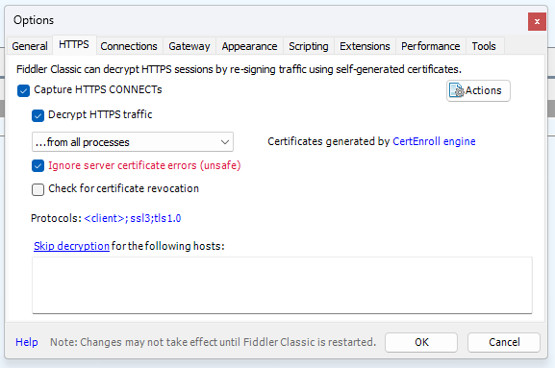Go to the Appearance tab
555x368 pixels.
click(249, 46)
